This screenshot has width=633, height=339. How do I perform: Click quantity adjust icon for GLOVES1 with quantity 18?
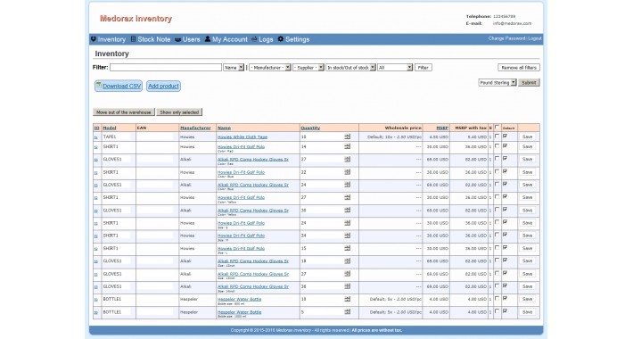pos(347,260)
